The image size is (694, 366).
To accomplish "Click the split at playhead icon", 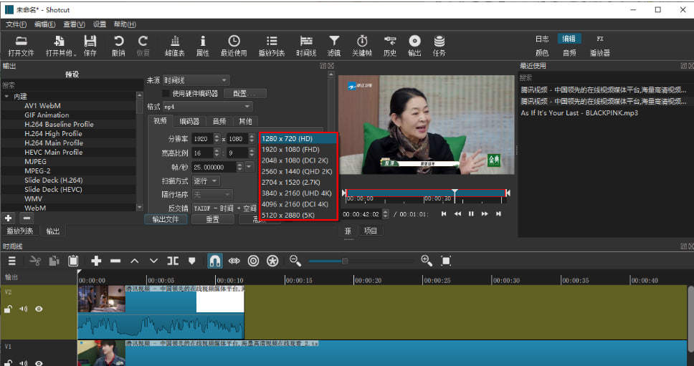I will pos(173,261).
